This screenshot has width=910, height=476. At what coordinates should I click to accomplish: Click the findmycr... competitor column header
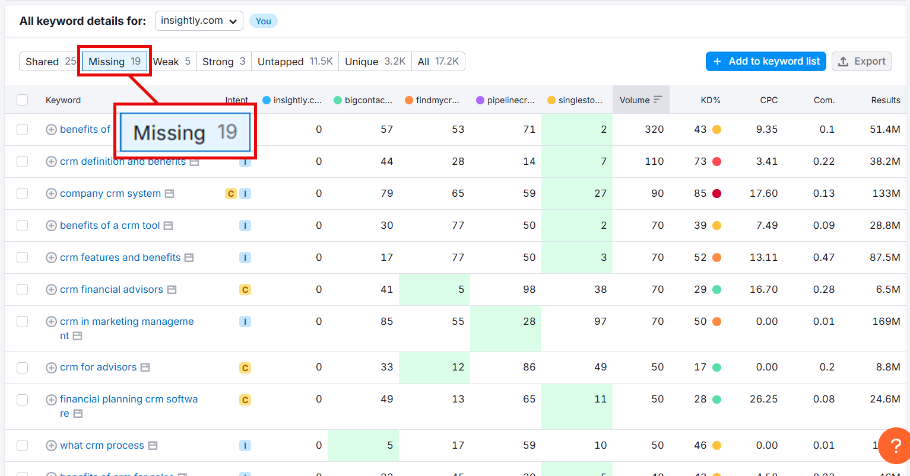432,100
